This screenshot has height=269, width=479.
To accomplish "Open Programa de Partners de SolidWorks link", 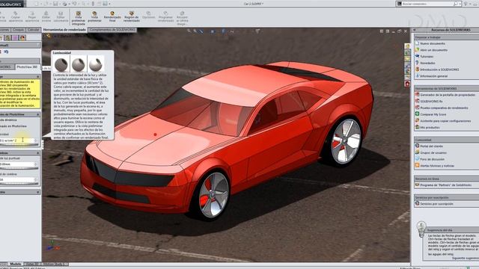I will [x=445, y=185].
